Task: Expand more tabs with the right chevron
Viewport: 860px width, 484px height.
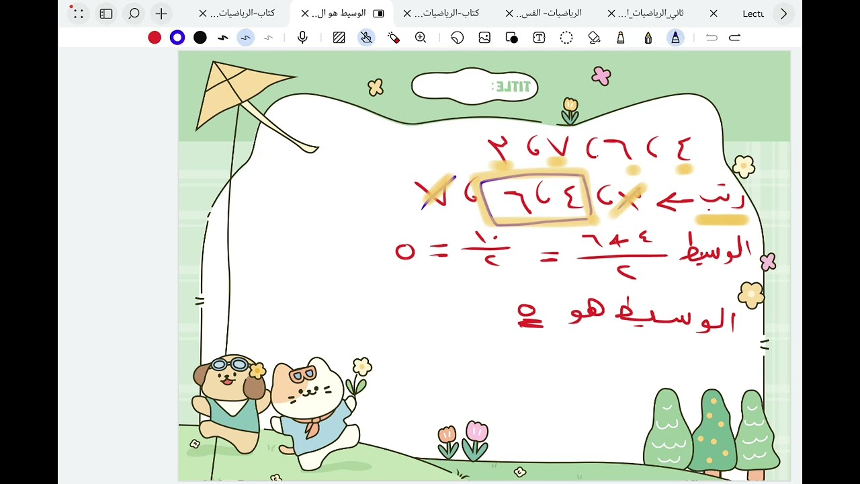Action: pyautogui.click(x=783, y=13)
